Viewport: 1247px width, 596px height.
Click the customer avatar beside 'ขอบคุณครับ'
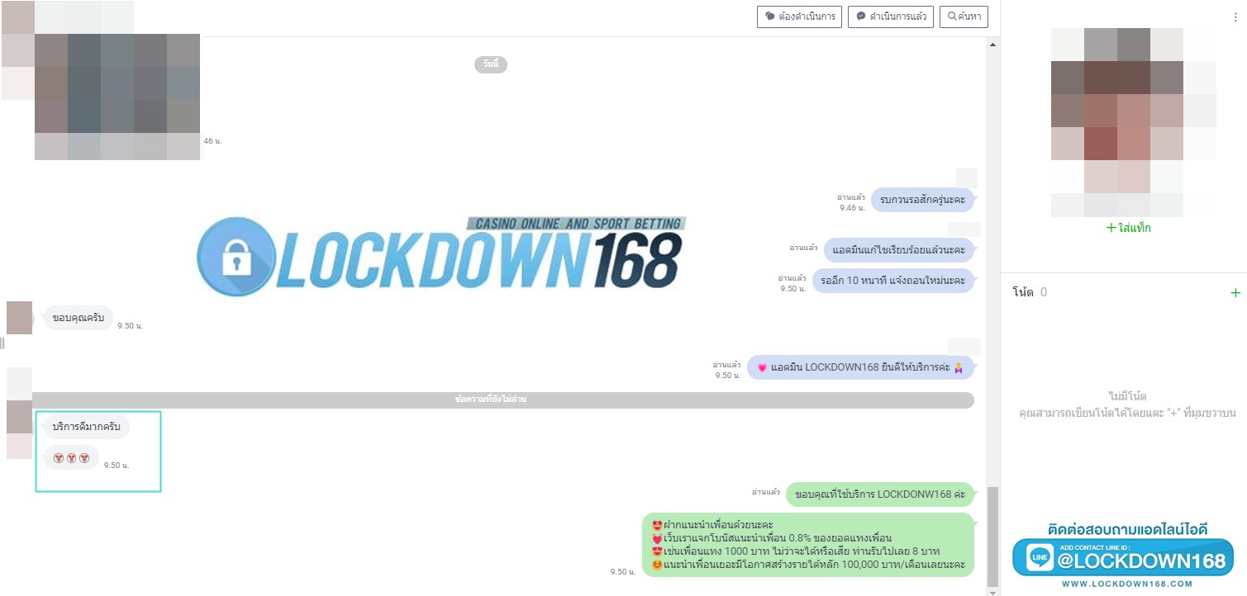pyautogui.click(x=19, y=318)
